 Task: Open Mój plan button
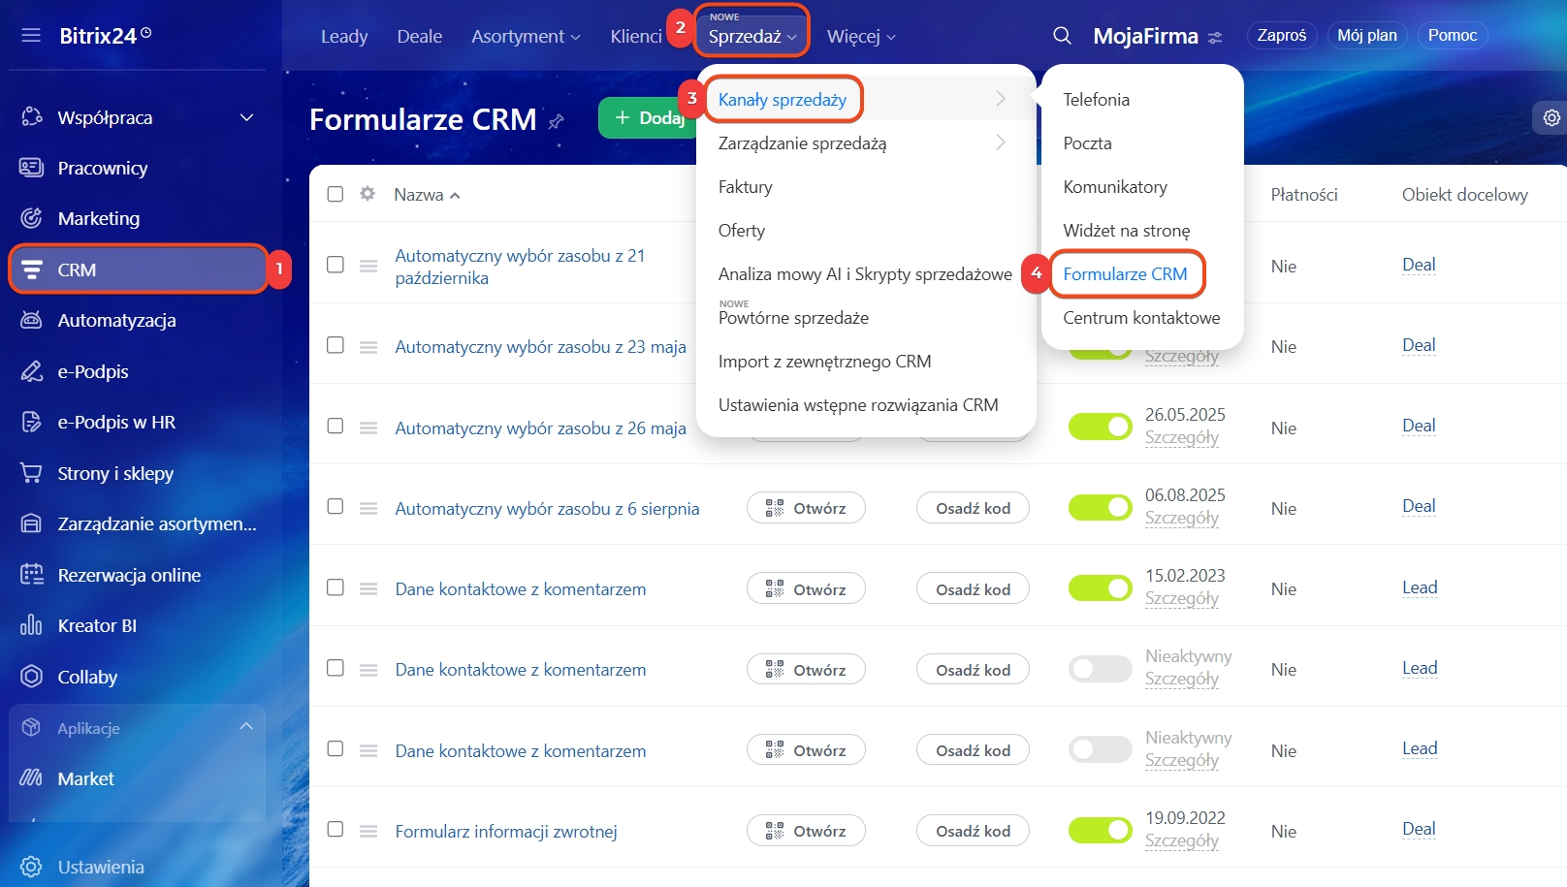tap(1367, 35)
